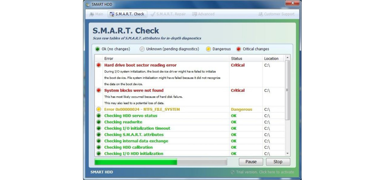This screenshot has width=385, height=180.
Task: Click red icon beside System blocks not found
Action: point(98,90)
